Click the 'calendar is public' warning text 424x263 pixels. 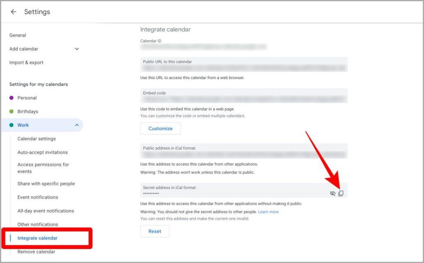point(198,172)
